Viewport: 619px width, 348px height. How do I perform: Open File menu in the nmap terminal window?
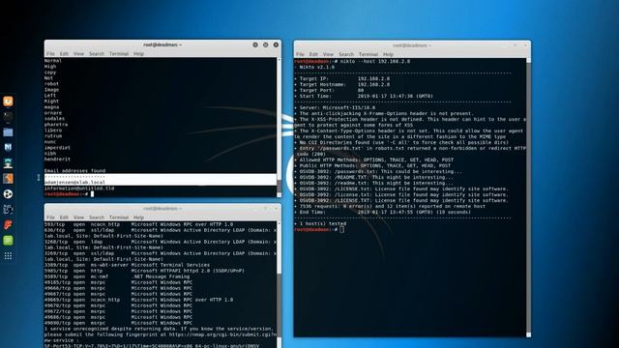(50, 217)
